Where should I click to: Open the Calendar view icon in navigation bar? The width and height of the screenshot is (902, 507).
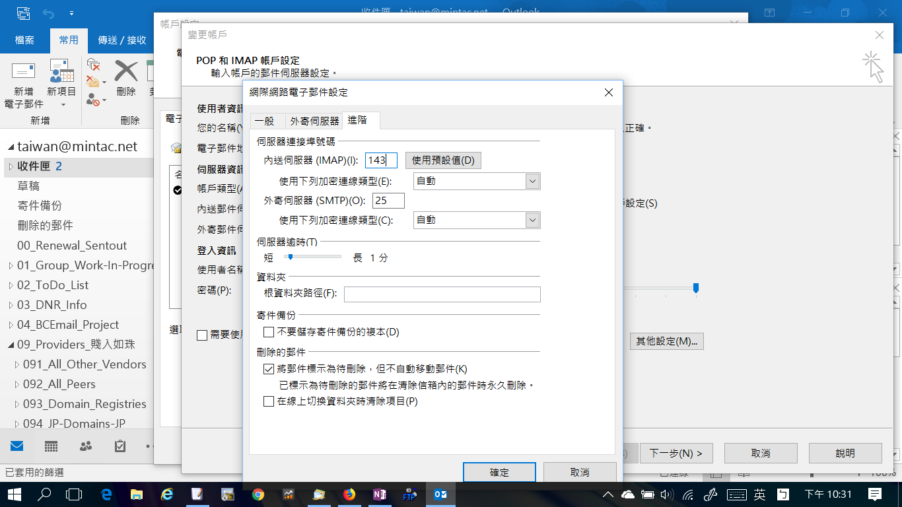51,446
